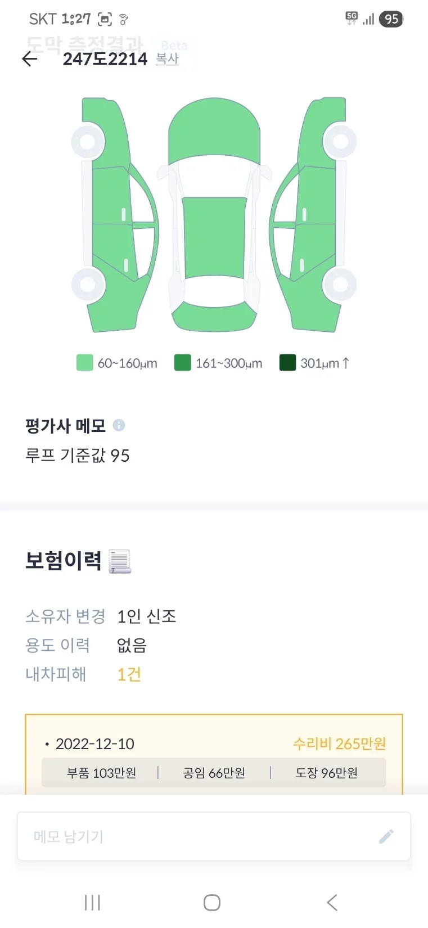Tap the 보험이력 document icon
This screenshot has width=428, height=928.
point(120,561)
